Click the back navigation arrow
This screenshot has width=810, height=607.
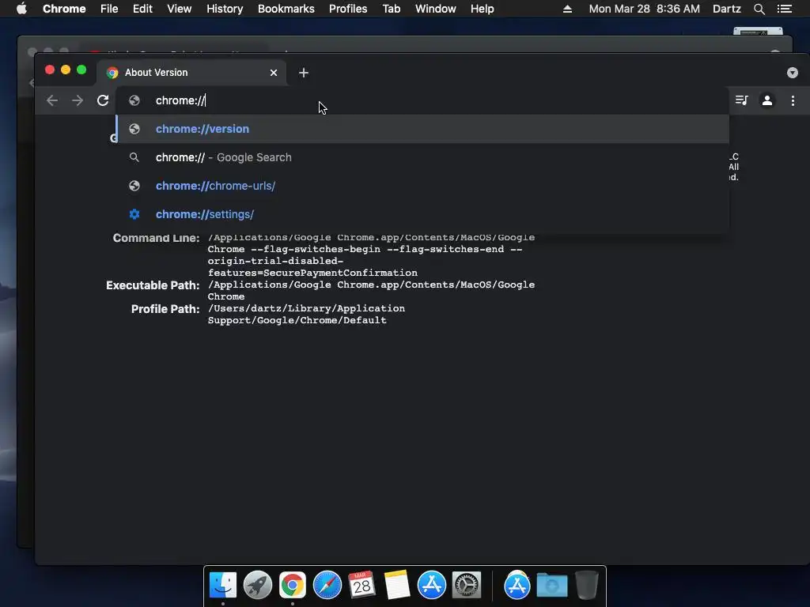point(51,100)
